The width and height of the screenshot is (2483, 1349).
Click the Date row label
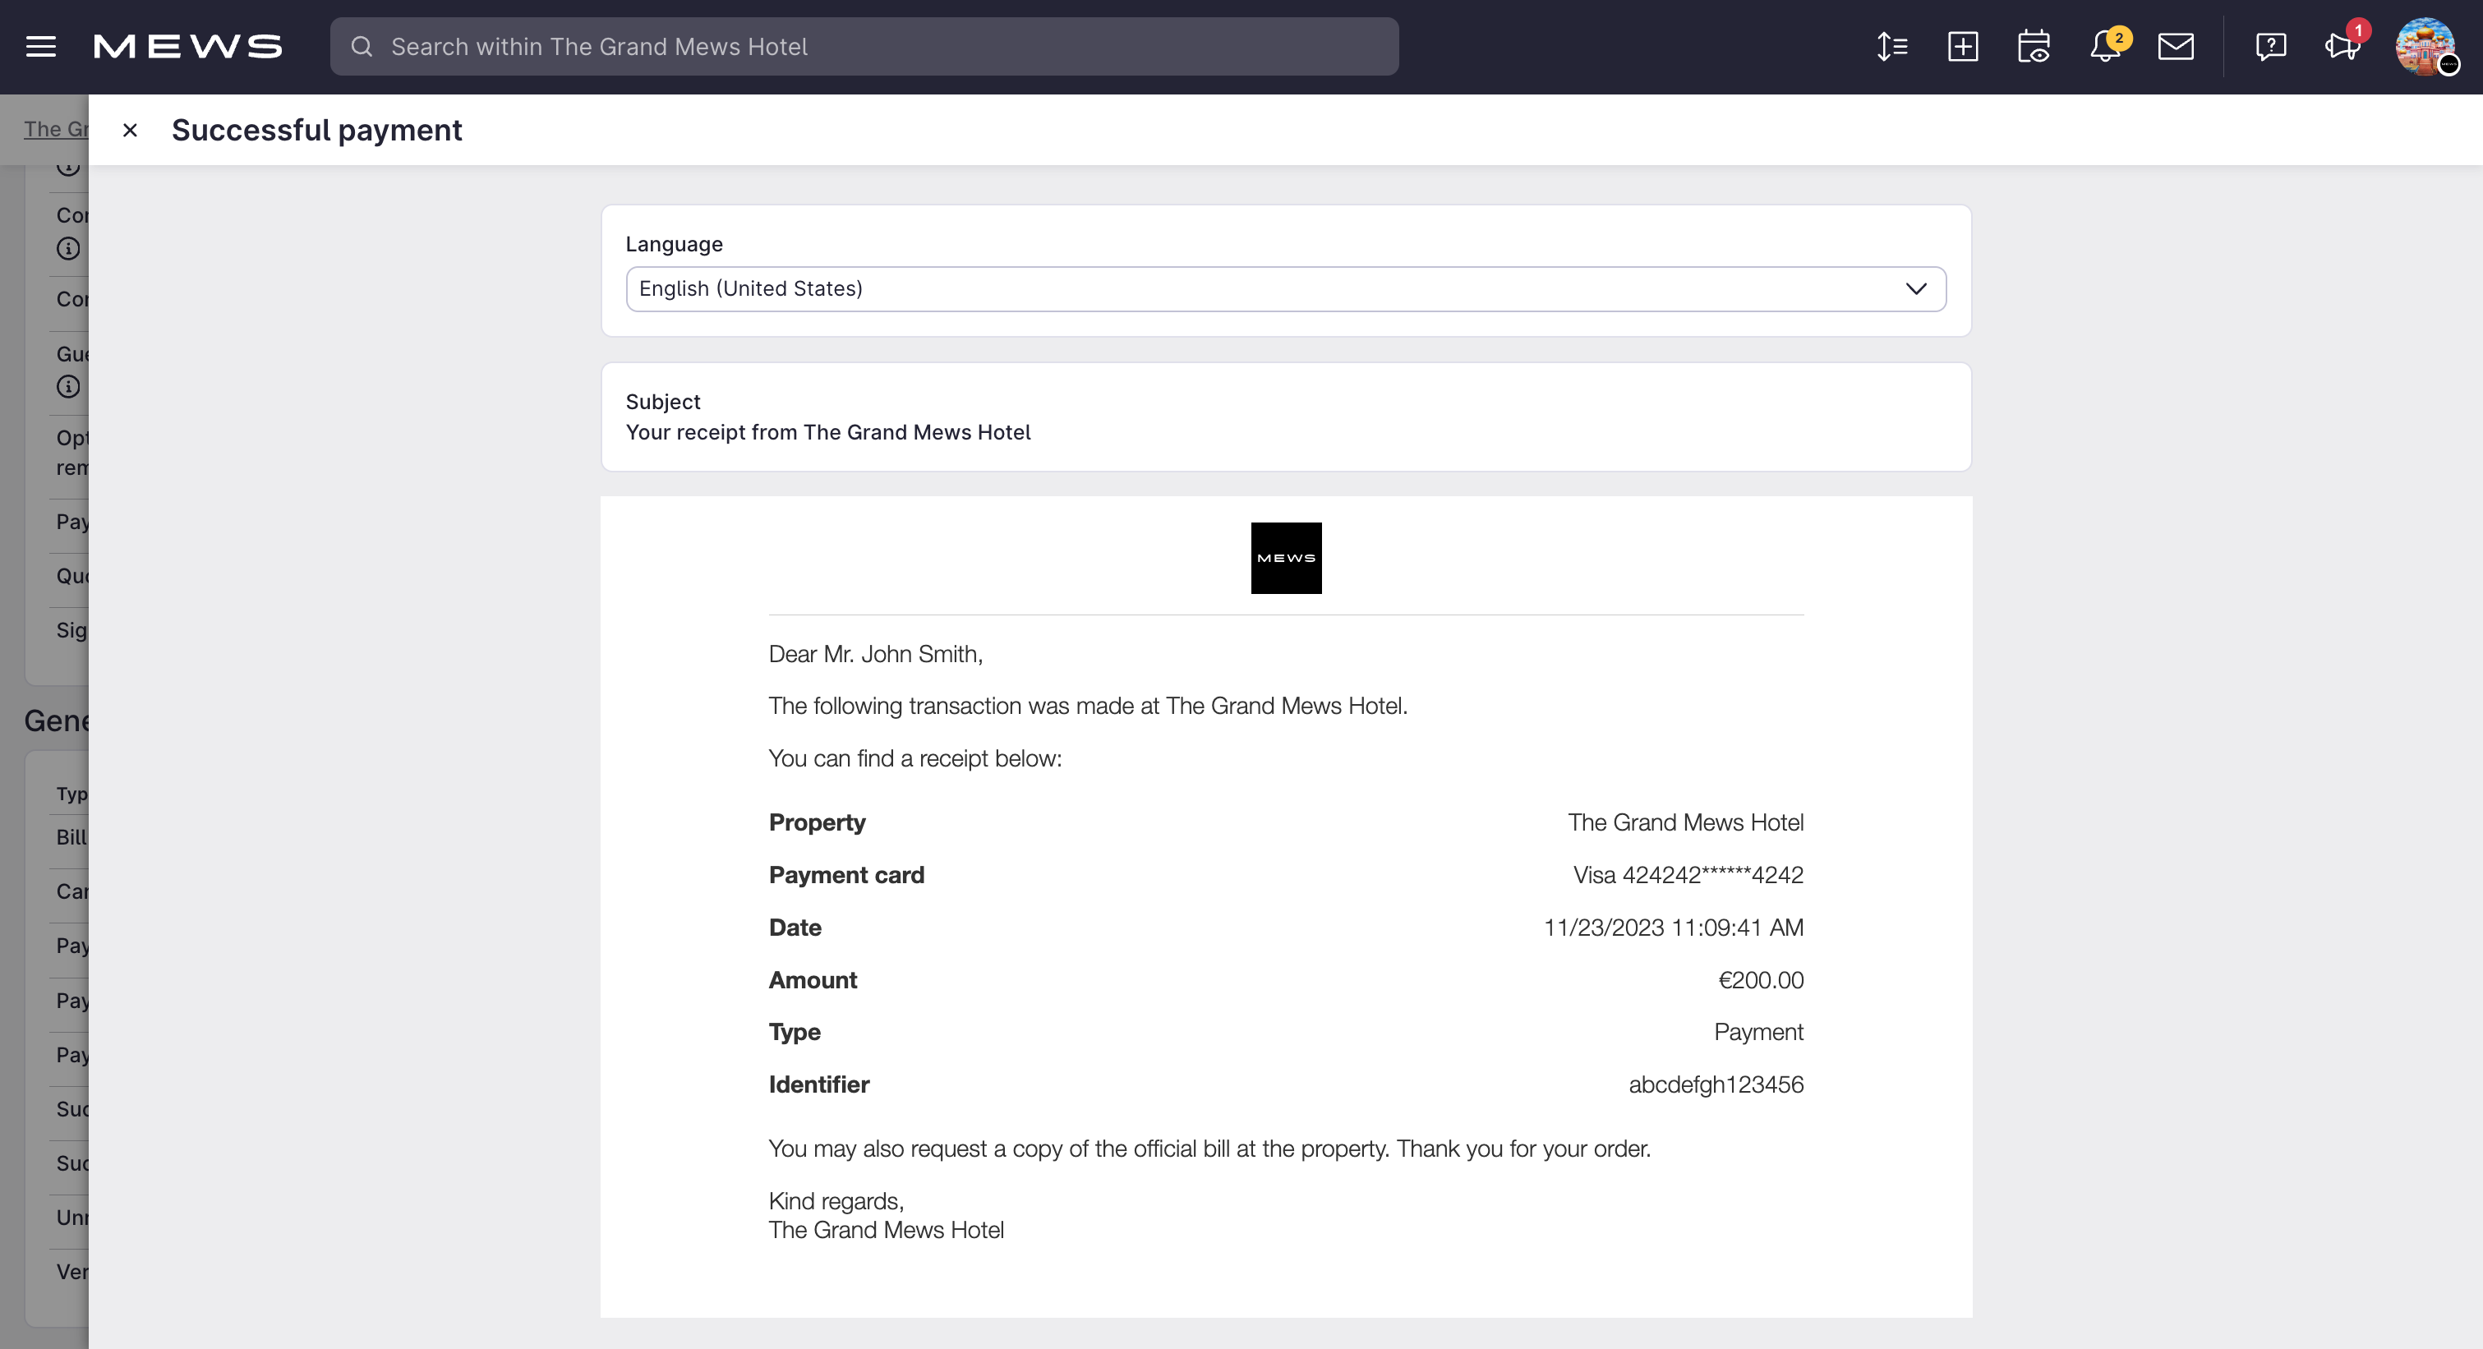tap(795, 928)
